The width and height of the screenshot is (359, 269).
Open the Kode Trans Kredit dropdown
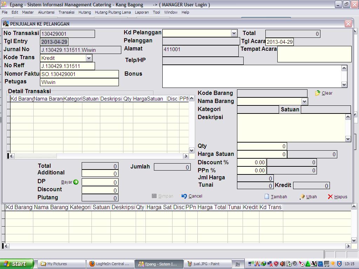point(89,58)
